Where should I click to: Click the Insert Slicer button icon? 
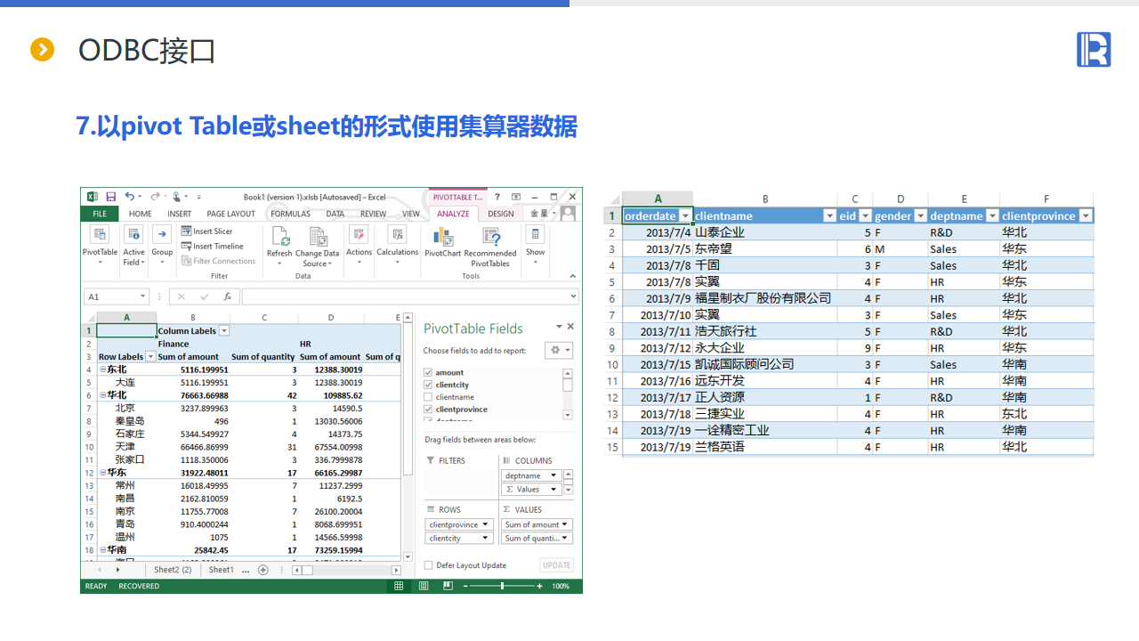point(187,231)
